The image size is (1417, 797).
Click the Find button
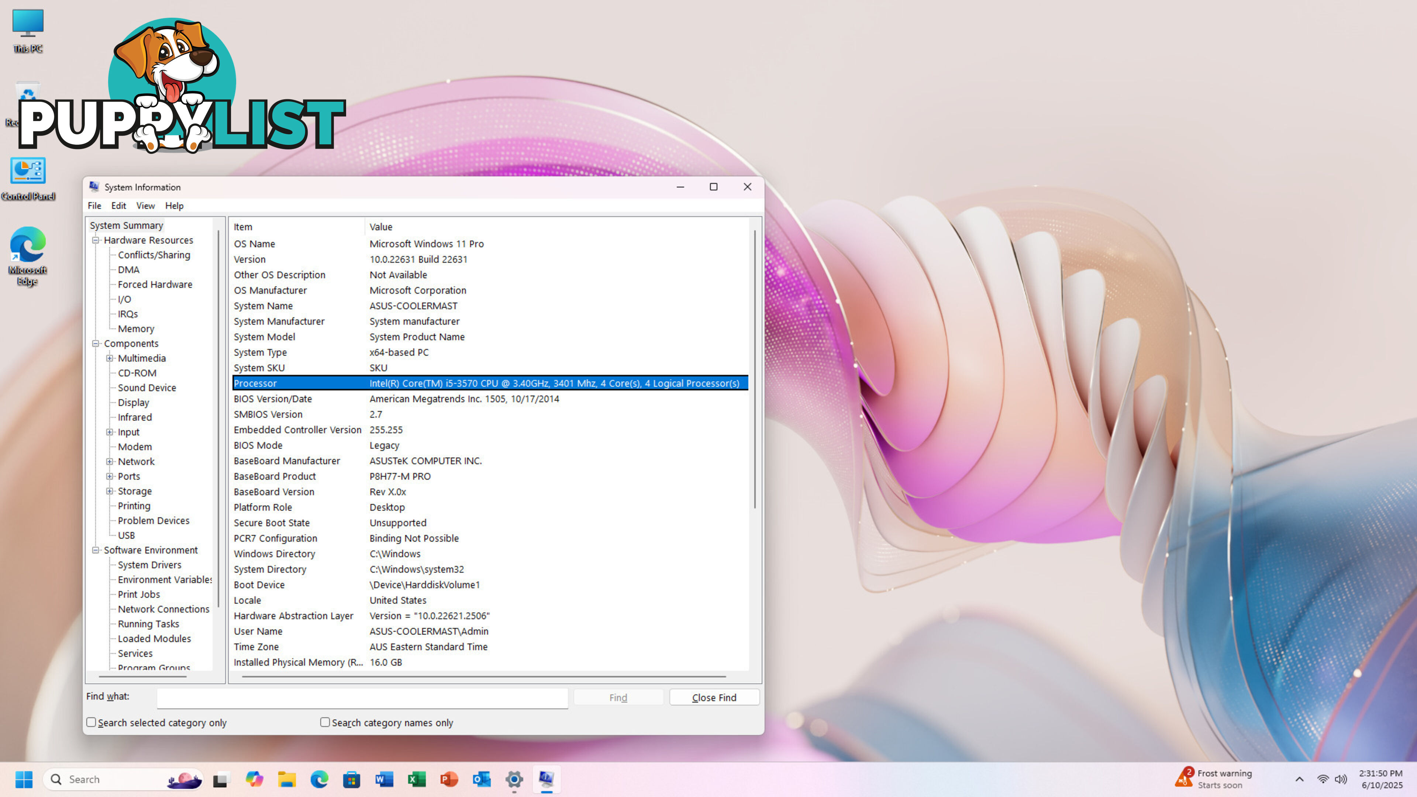(x=618, y=697)
